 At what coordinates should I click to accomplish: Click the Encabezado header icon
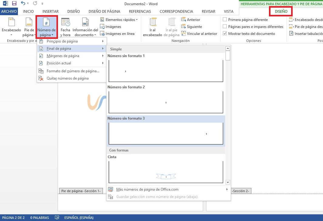[x=11, y=23]
